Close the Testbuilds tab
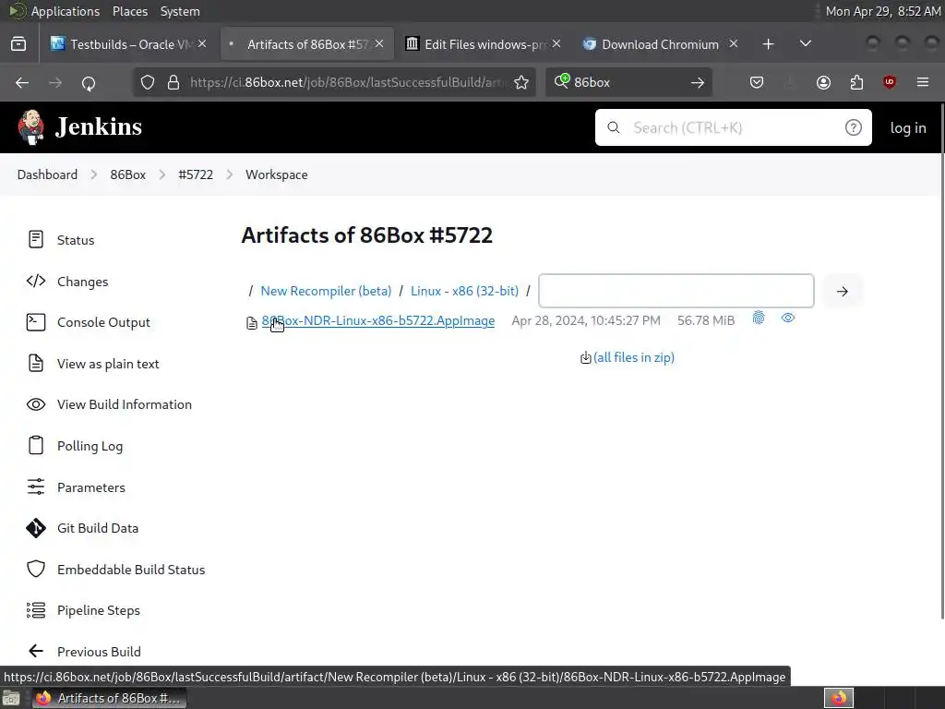 click(202, 44)
